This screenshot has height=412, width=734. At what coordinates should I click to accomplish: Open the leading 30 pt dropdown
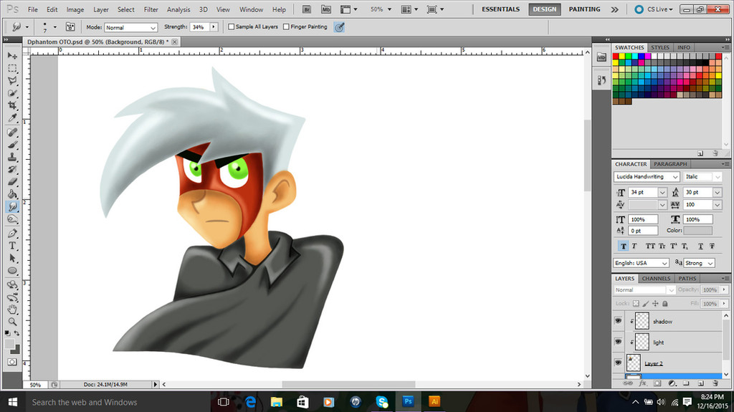[x=717, y=193]
